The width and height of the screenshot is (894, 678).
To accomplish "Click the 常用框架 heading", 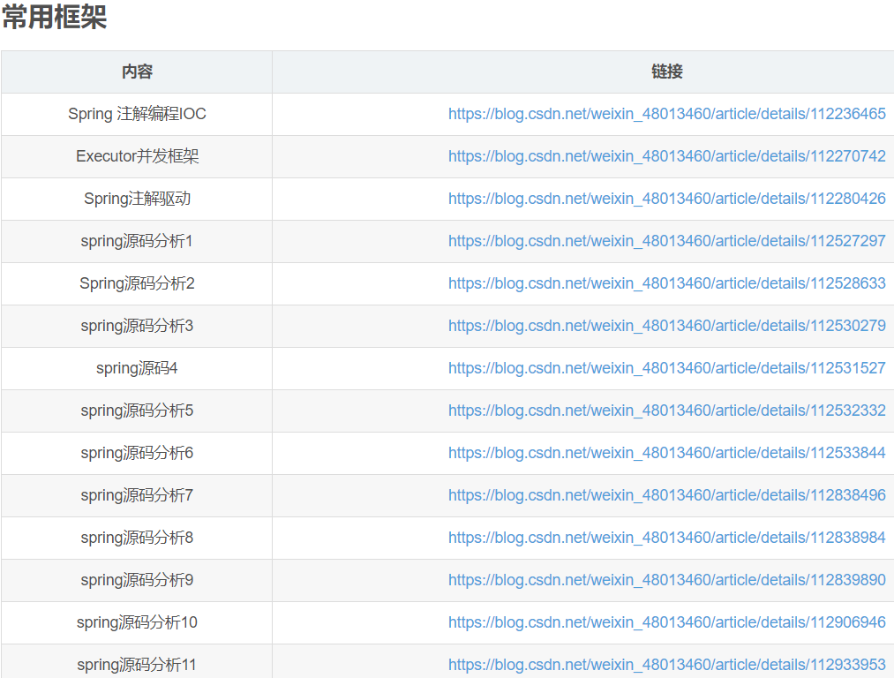I will [x=55, y=16].
